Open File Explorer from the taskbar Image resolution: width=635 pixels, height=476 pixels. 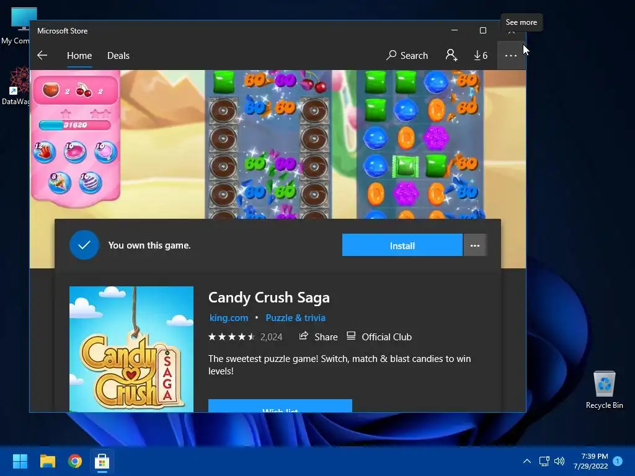tap(47, 461)
